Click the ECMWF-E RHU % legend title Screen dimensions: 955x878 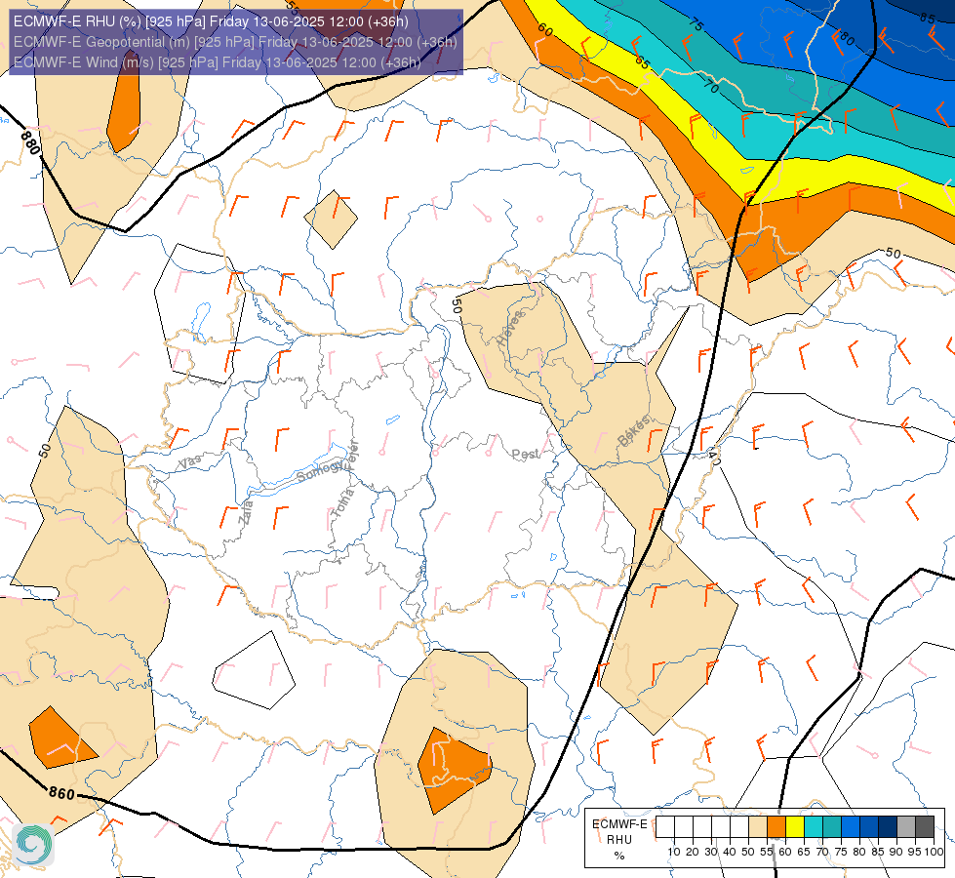[x=619, y=840]
